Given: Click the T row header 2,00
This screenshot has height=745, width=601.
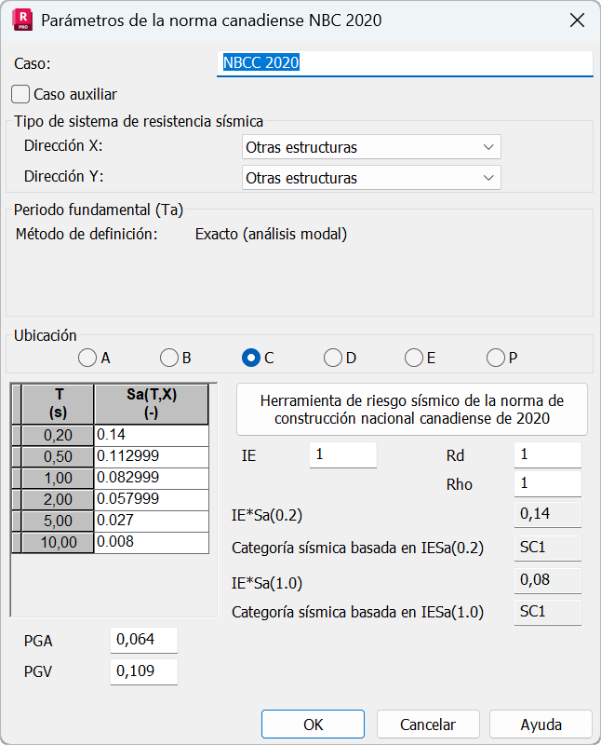Looking at the screenshot, I should coord(58,499).
